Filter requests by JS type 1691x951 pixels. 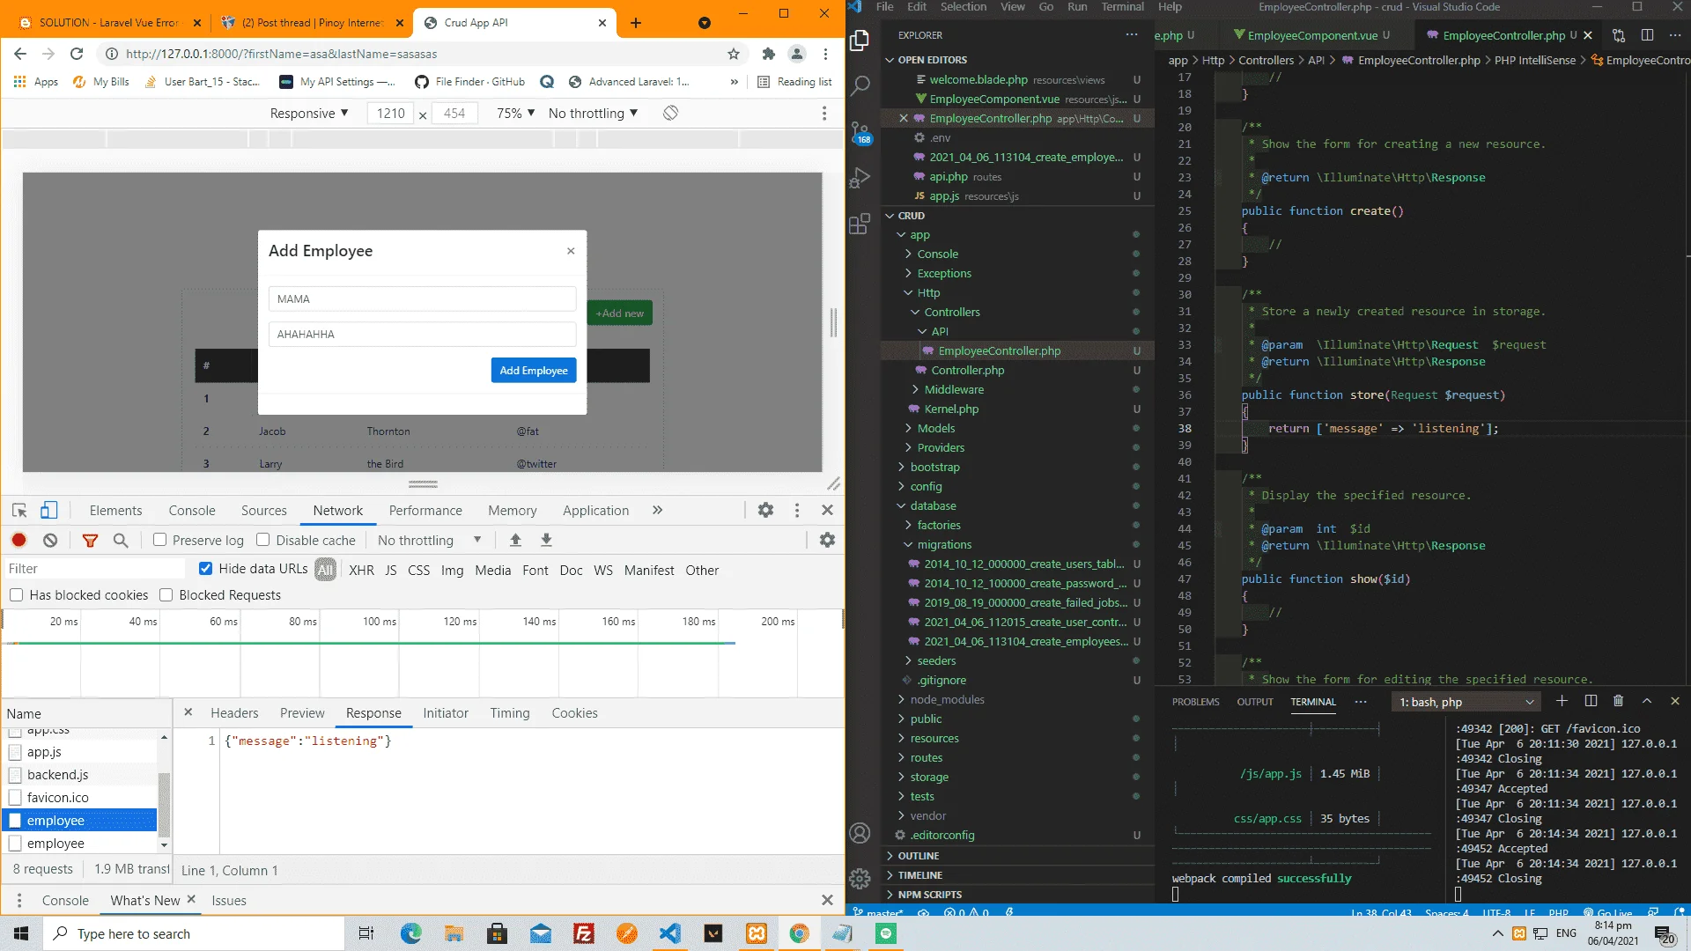tap(391, 570)
